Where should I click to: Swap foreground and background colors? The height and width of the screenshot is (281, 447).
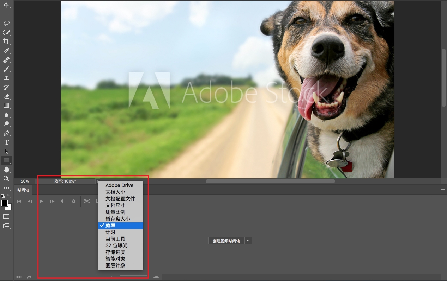pos(10,196)
